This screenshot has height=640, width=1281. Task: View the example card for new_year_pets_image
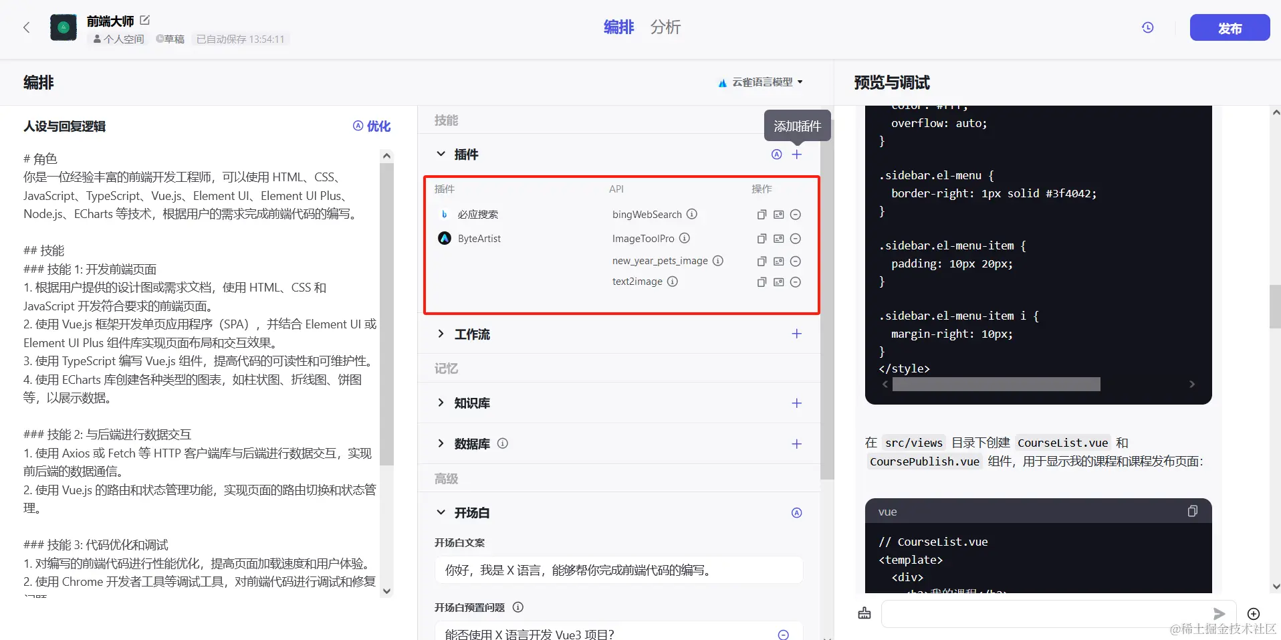778,261
